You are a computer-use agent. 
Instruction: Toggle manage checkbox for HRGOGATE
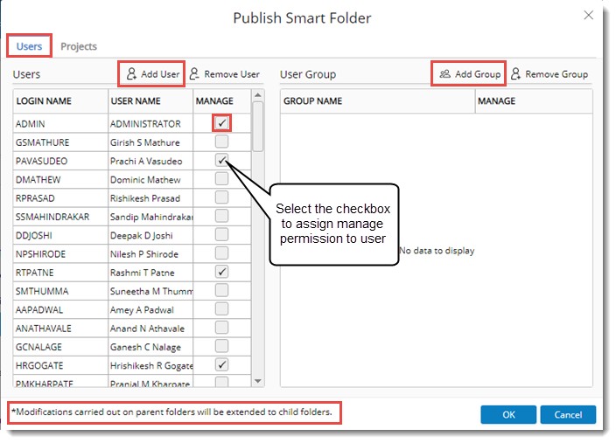(222, 364)
